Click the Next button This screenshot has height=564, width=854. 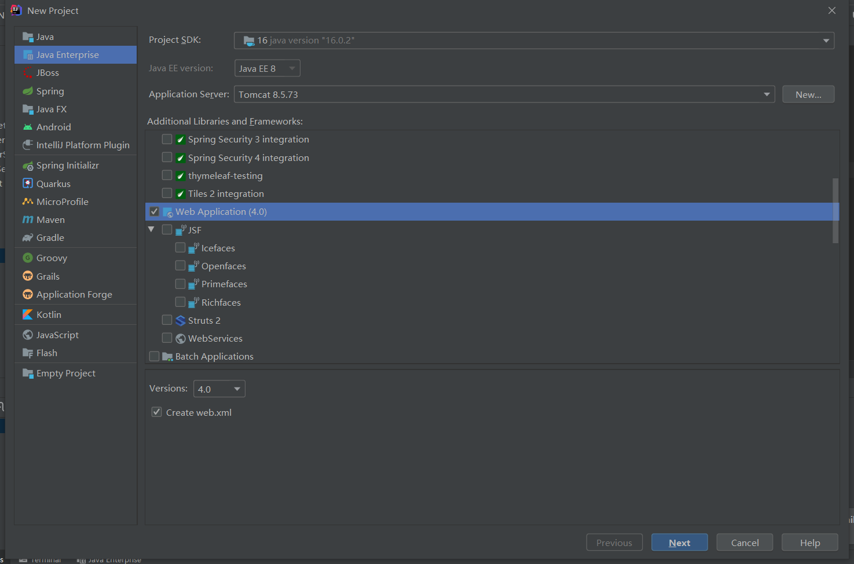[x=680, y=543]
